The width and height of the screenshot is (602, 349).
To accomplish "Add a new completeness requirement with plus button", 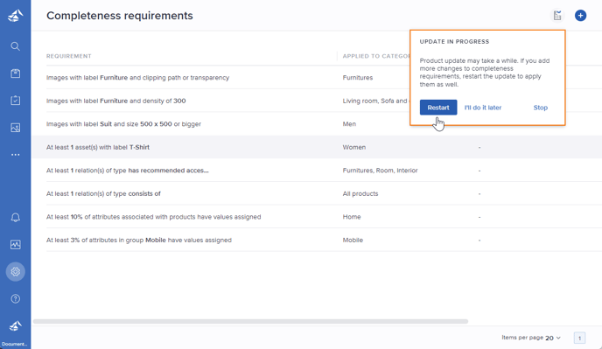I will (x=580, y=16).
